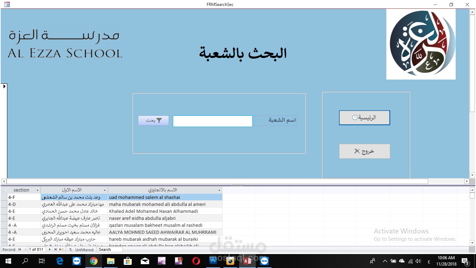This screenshot has width=476, height=268.
Task: Select the Arabic name cell in 4-D row
Action: tap(74, 204)
